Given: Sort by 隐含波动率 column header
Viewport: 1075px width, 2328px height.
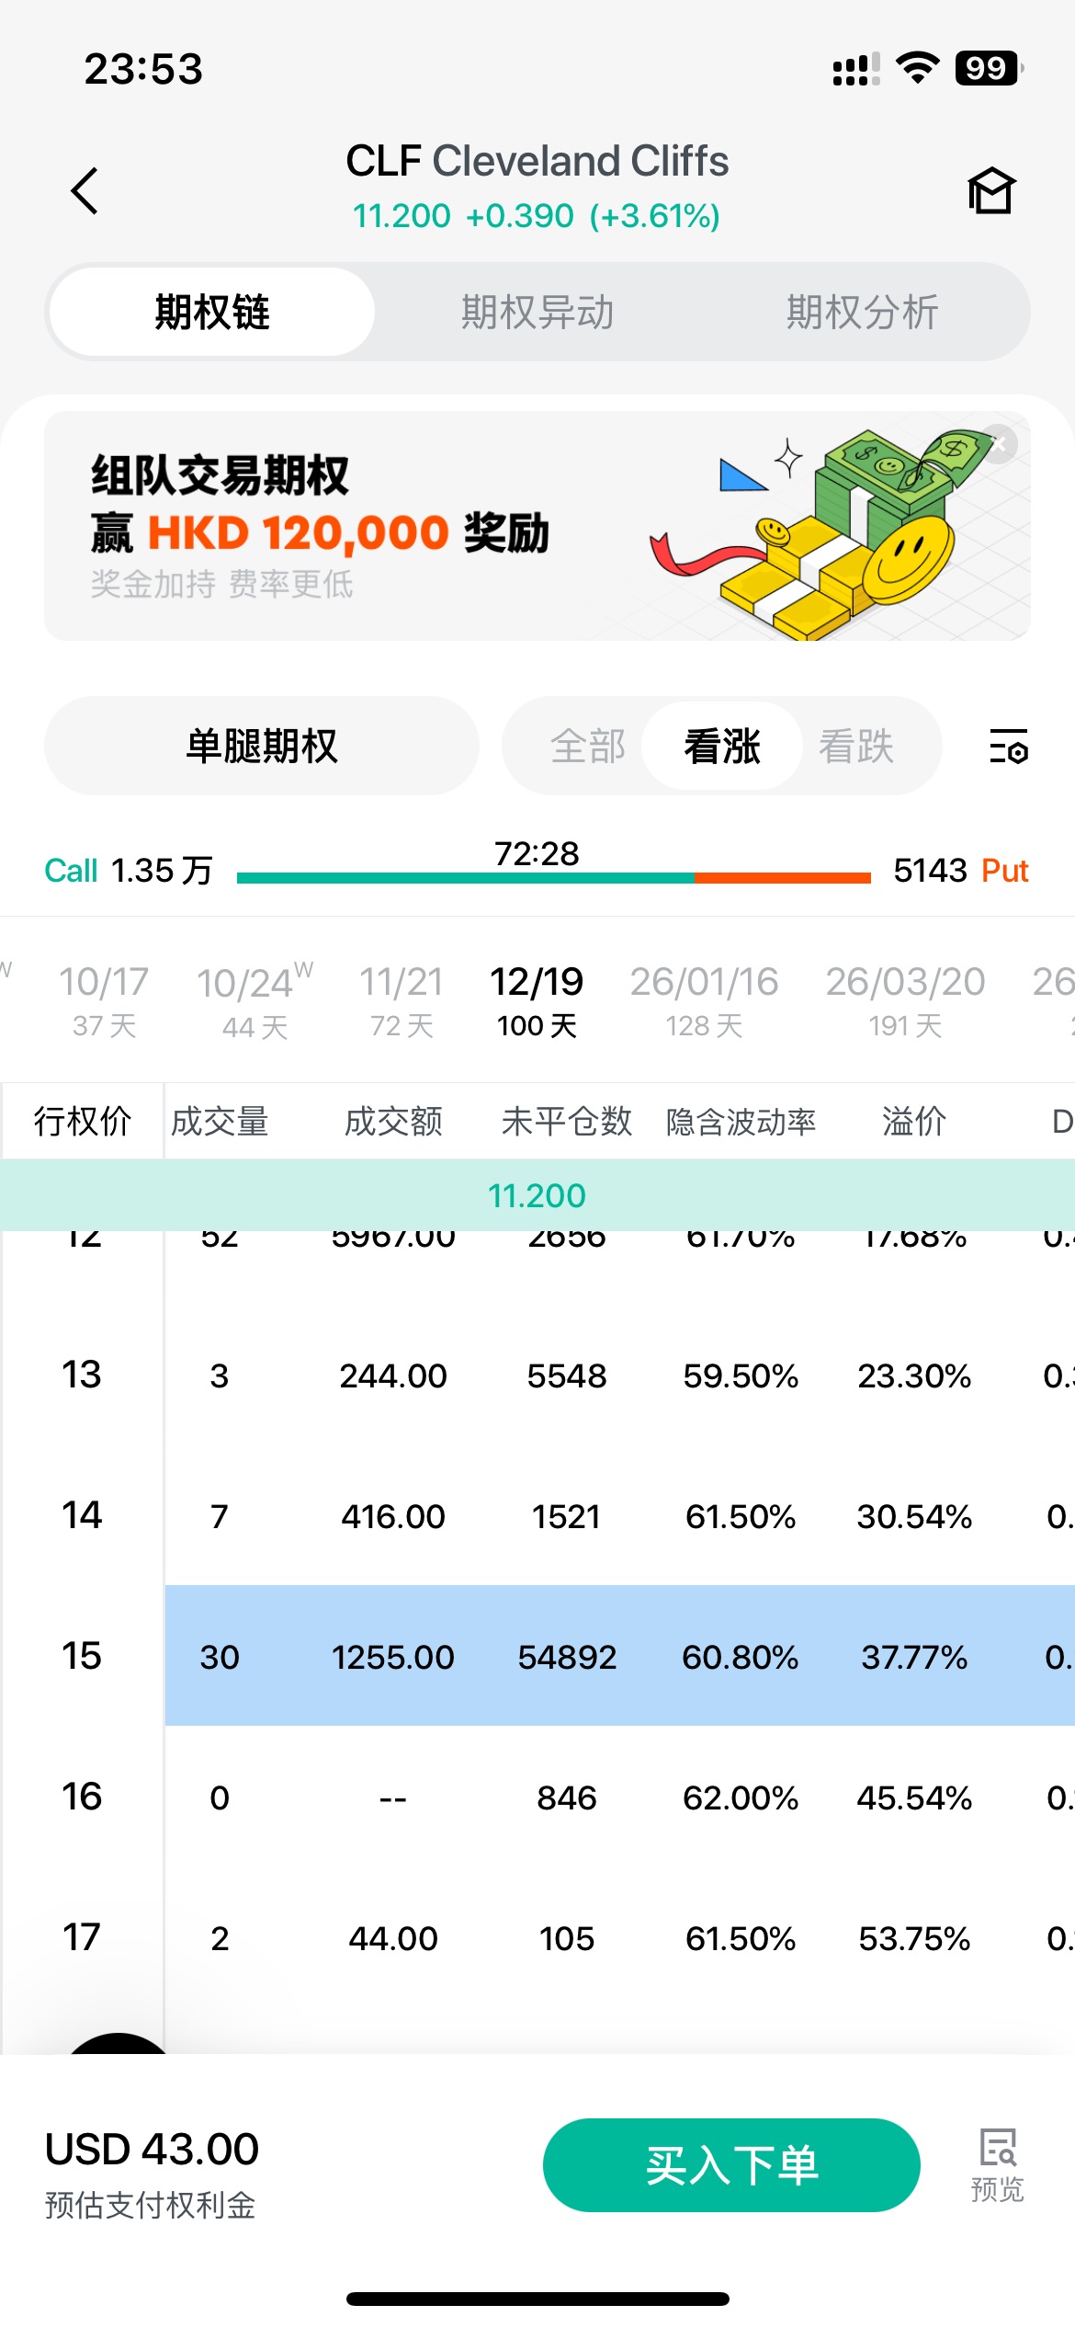Looking at the screenshot, I should tap(741, 1121).
